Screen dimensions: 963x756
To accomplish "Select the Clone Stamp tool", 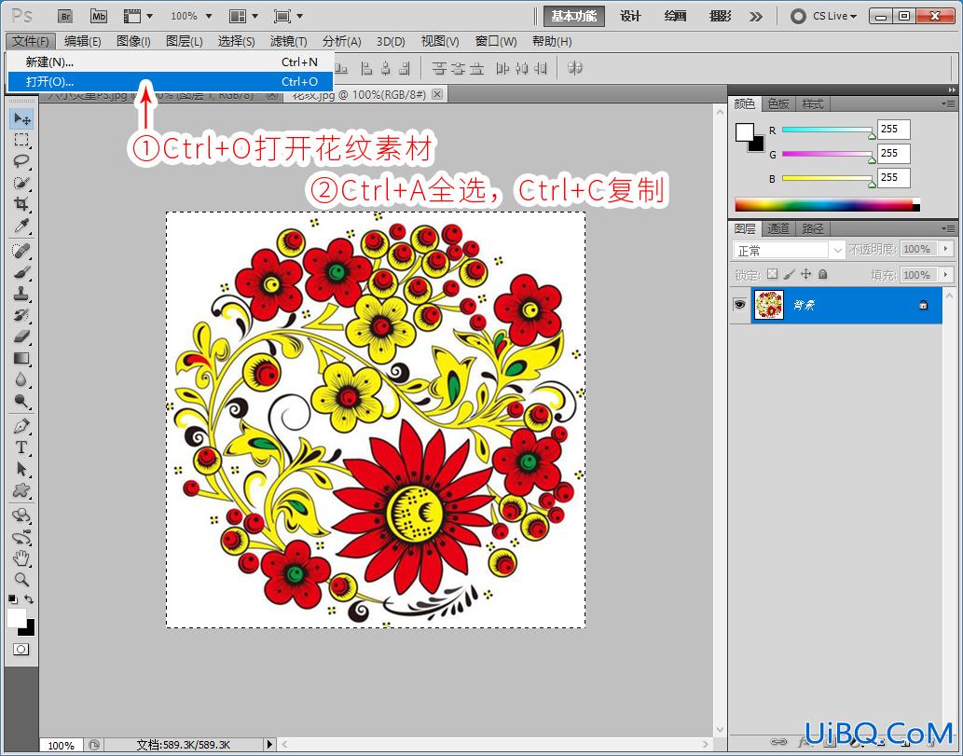I will click(x=21, y=294).
